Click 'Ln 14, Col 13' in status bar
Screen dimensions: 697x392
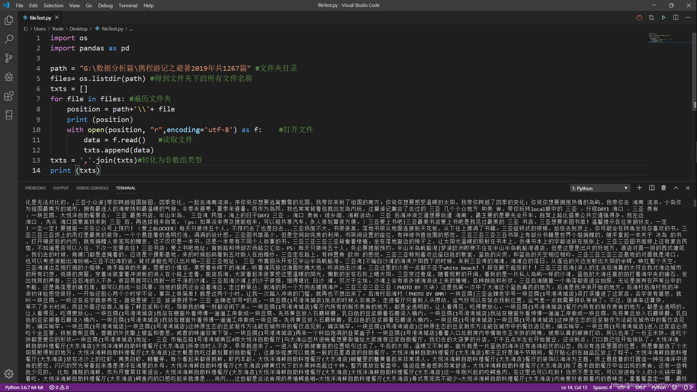coord(574,387)
